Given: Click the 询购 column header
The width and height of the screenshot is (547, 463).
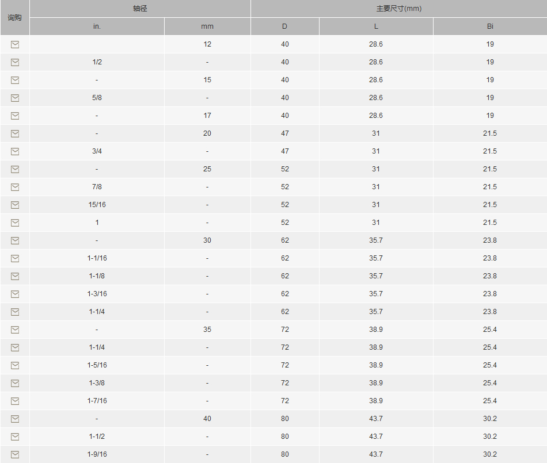Looking at the screenshot, I should coord(14,17).
